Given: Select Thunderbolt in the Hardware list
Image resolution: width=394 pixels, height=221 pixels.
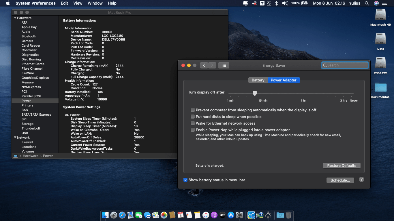Looking at the screenshot, I should [31, 128].
